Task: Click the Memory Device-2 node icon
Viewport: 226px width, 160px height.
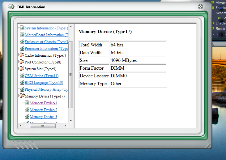Action: (27, 110)
